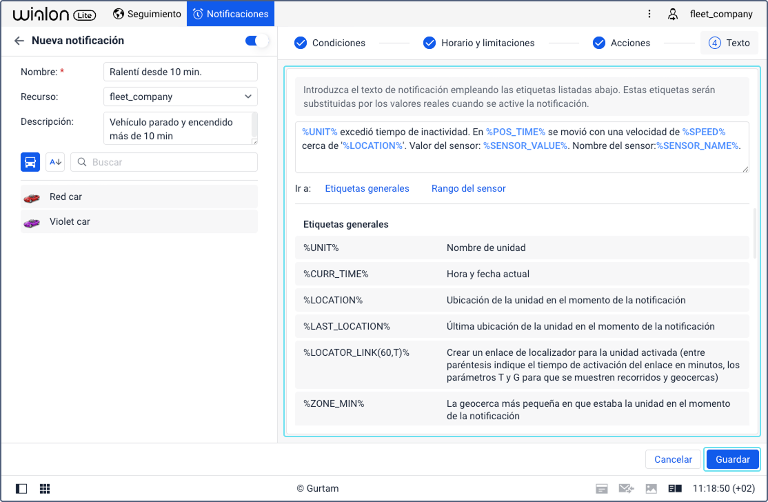Image resolution: width=768 pixels, height=502 pixels.
Task: Toggle the sidebar panel icon at bottom left
Action: 21,489
